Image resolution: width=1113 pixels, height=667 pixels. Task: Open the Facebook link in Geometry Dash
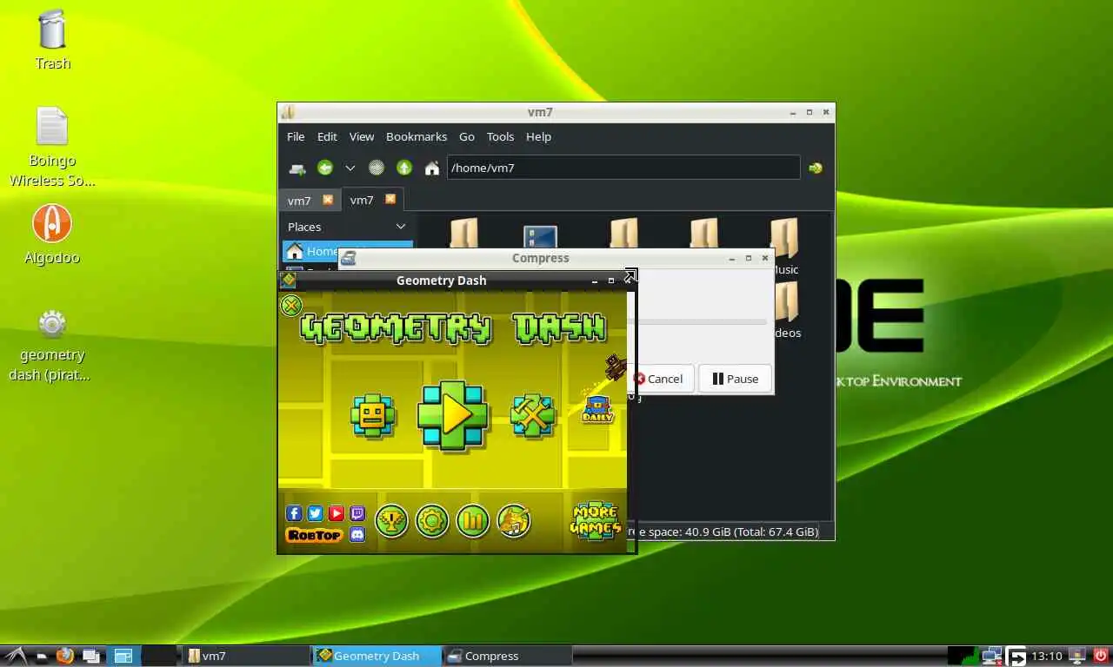(294, 513)
